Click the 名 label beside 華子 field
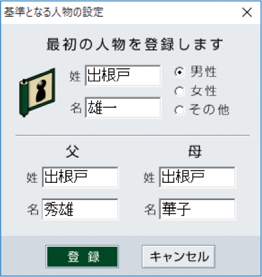The width and height of the screenshot is (262, 277). [149, 209]
